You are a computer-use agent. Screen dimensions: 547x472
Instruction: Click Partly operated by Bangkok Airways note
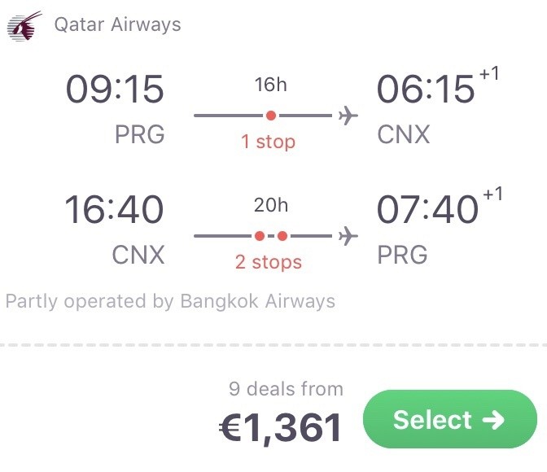170,301
